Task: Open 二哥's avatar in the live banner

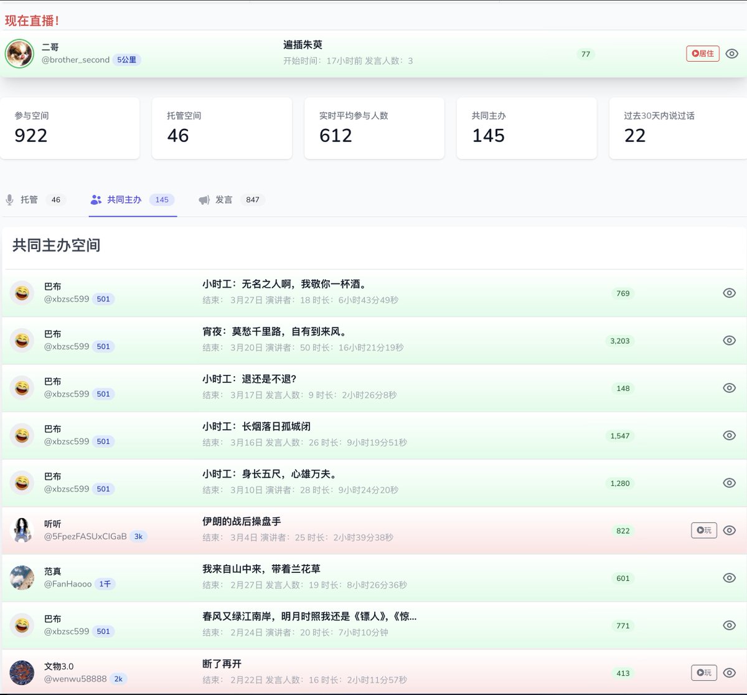Action: click(19, 54)
